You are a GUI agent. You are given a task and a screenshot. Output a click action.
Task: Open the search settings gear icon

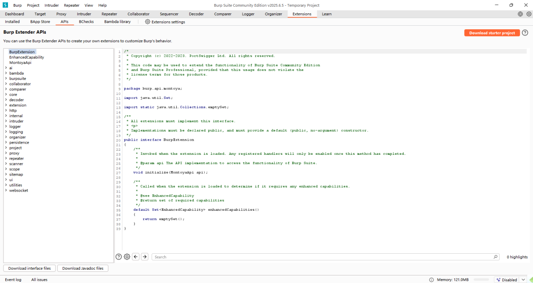(x=127, y=256)
